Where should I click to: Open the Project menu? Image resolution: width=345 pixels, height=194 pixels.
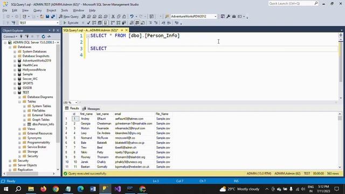click(x=51, y=10)
